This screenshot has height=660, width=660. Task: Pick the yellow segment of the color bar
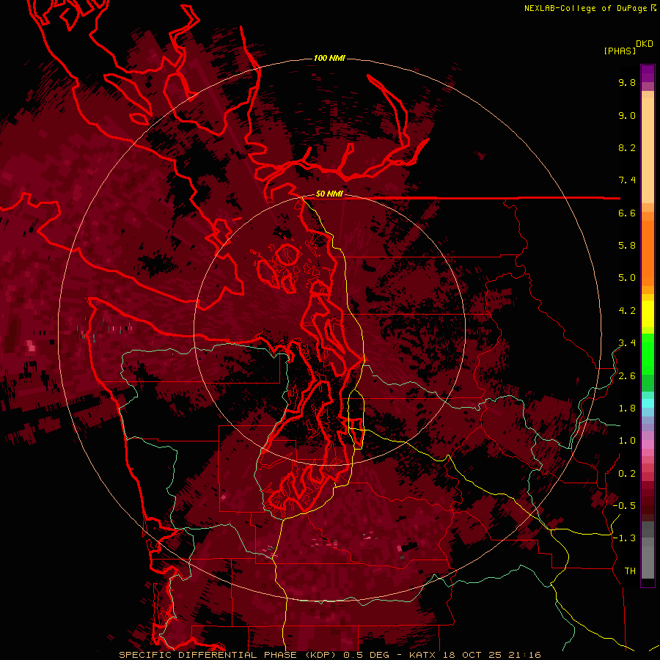coord(648,314)
